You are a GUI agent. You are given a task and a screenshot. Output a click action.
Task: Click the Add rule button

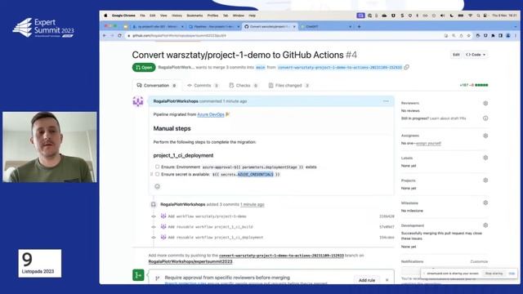tap(367, 280)
